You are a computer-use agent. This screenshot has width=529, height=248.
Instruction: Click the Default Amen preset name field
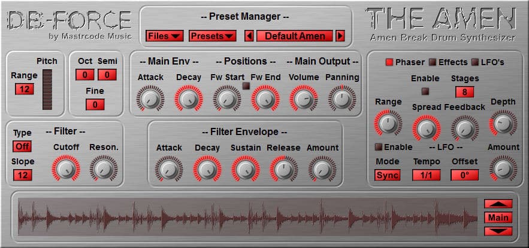pos(295,36)
